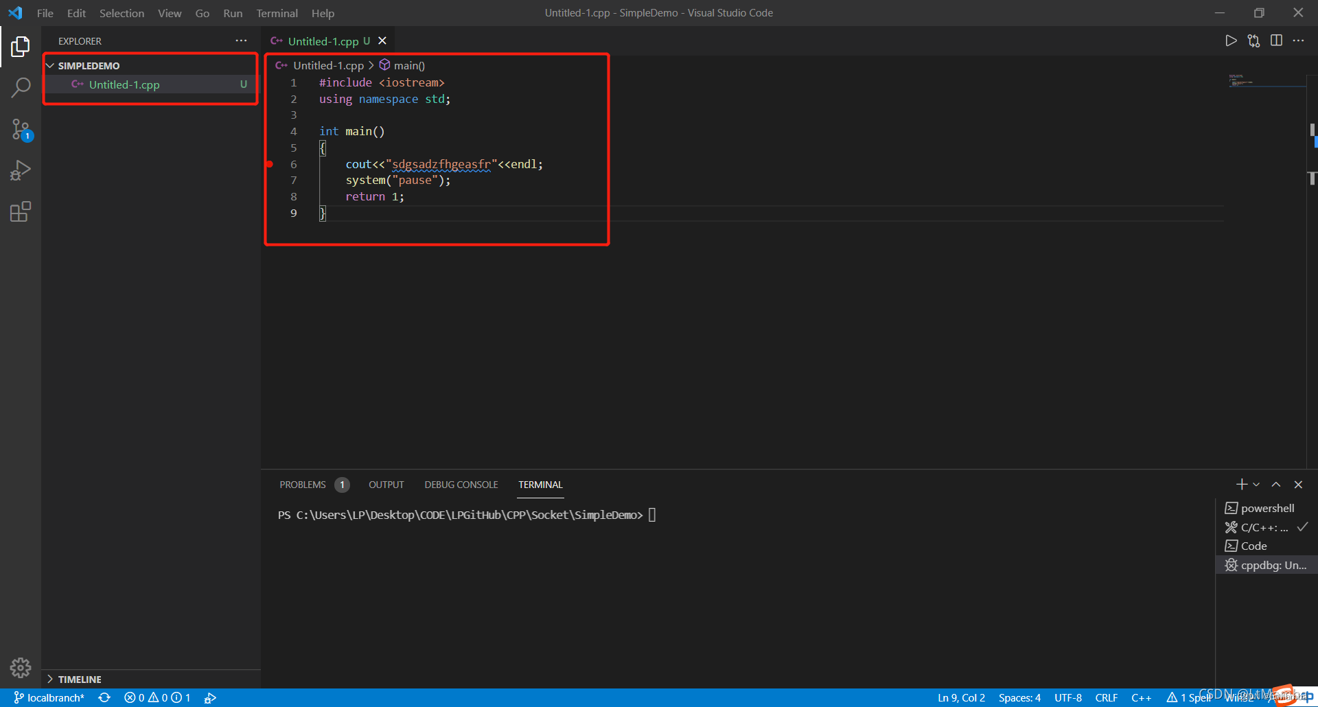The height and width of the screenshot is (707, 1318).
Task: Select the powershell terminal instance
Action: (x=1267, y=508)
